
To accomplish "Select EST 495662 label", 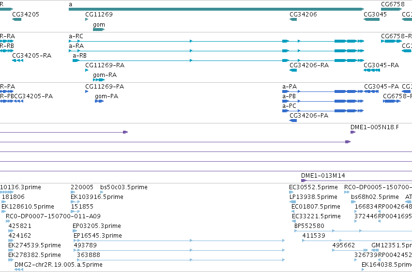I will (x=344, y=245).
